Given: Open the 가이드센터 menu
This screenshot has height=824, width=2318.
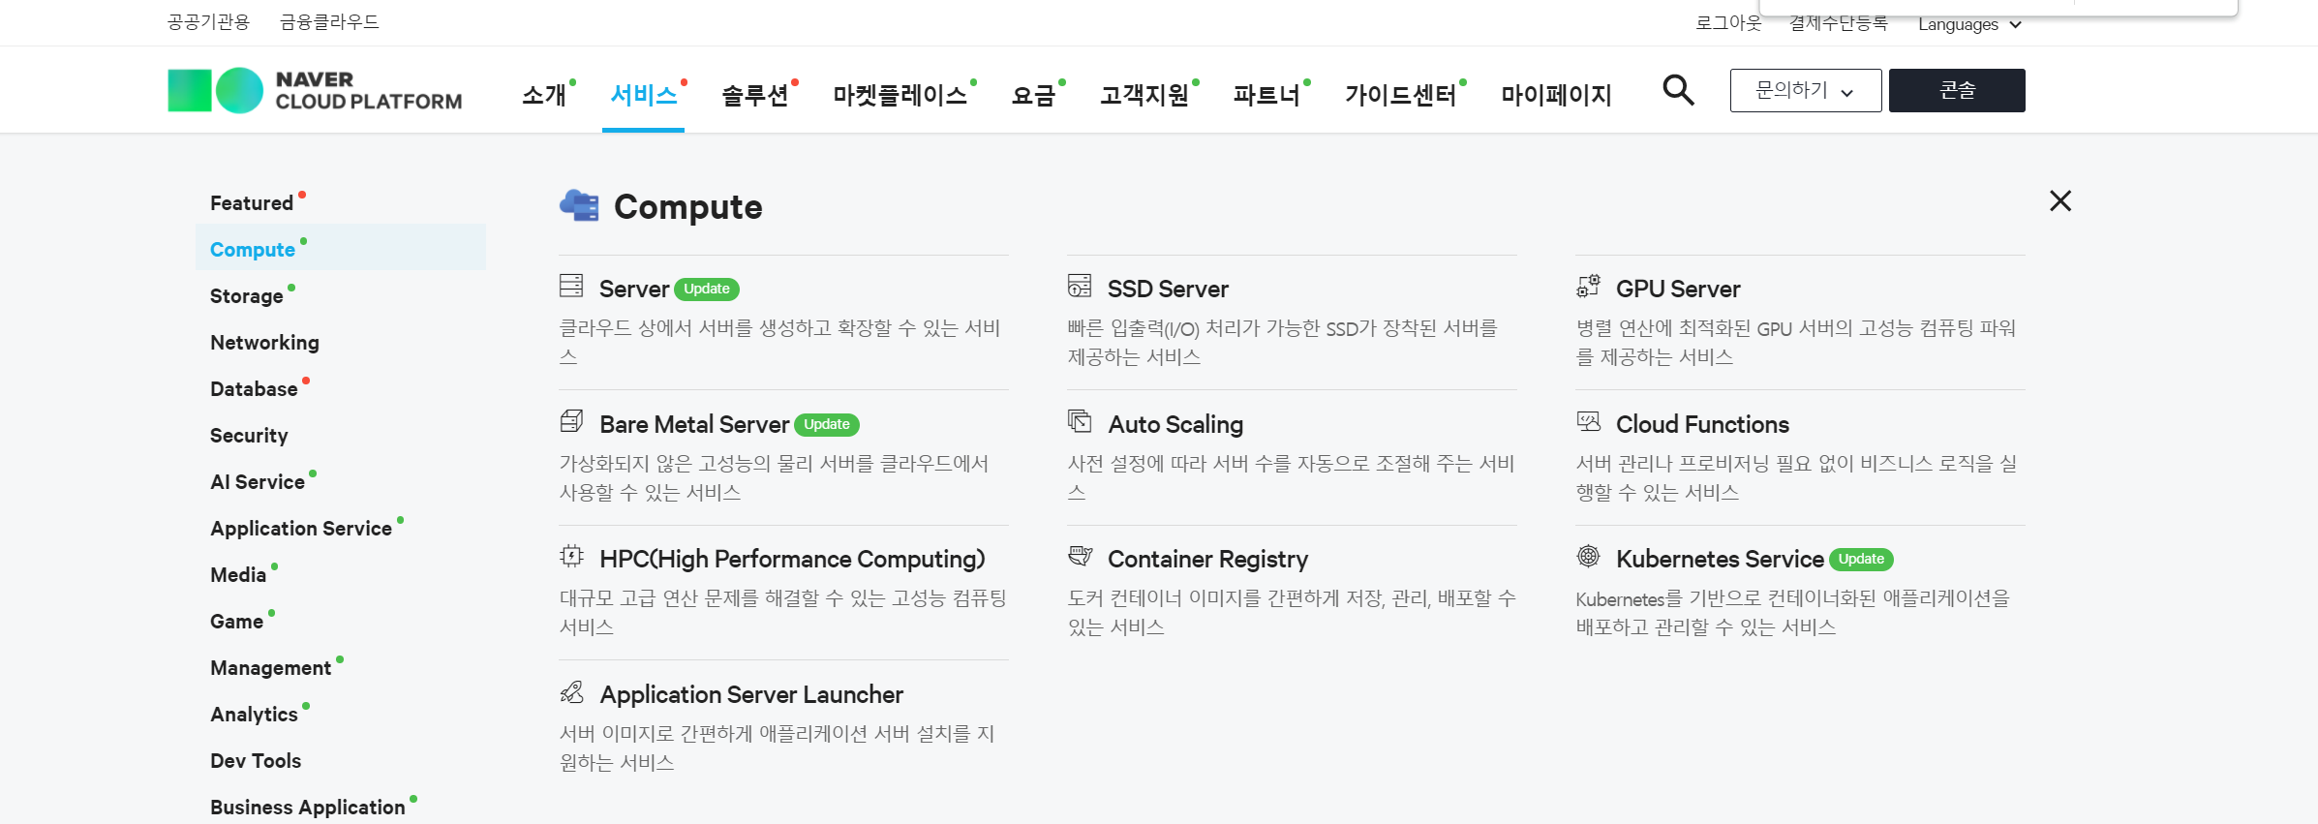Looking at the screenshot, I should [1401, 95].
